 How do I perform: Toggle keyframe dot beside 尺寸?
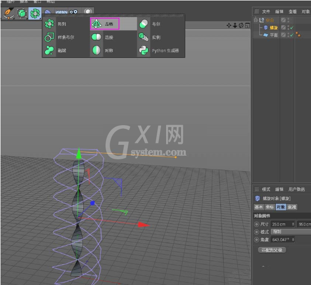click(257, 224)
